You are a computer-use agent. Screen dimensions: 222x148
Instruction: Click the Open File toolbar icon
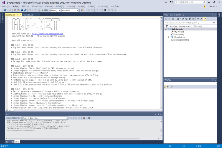click(18, 10)
